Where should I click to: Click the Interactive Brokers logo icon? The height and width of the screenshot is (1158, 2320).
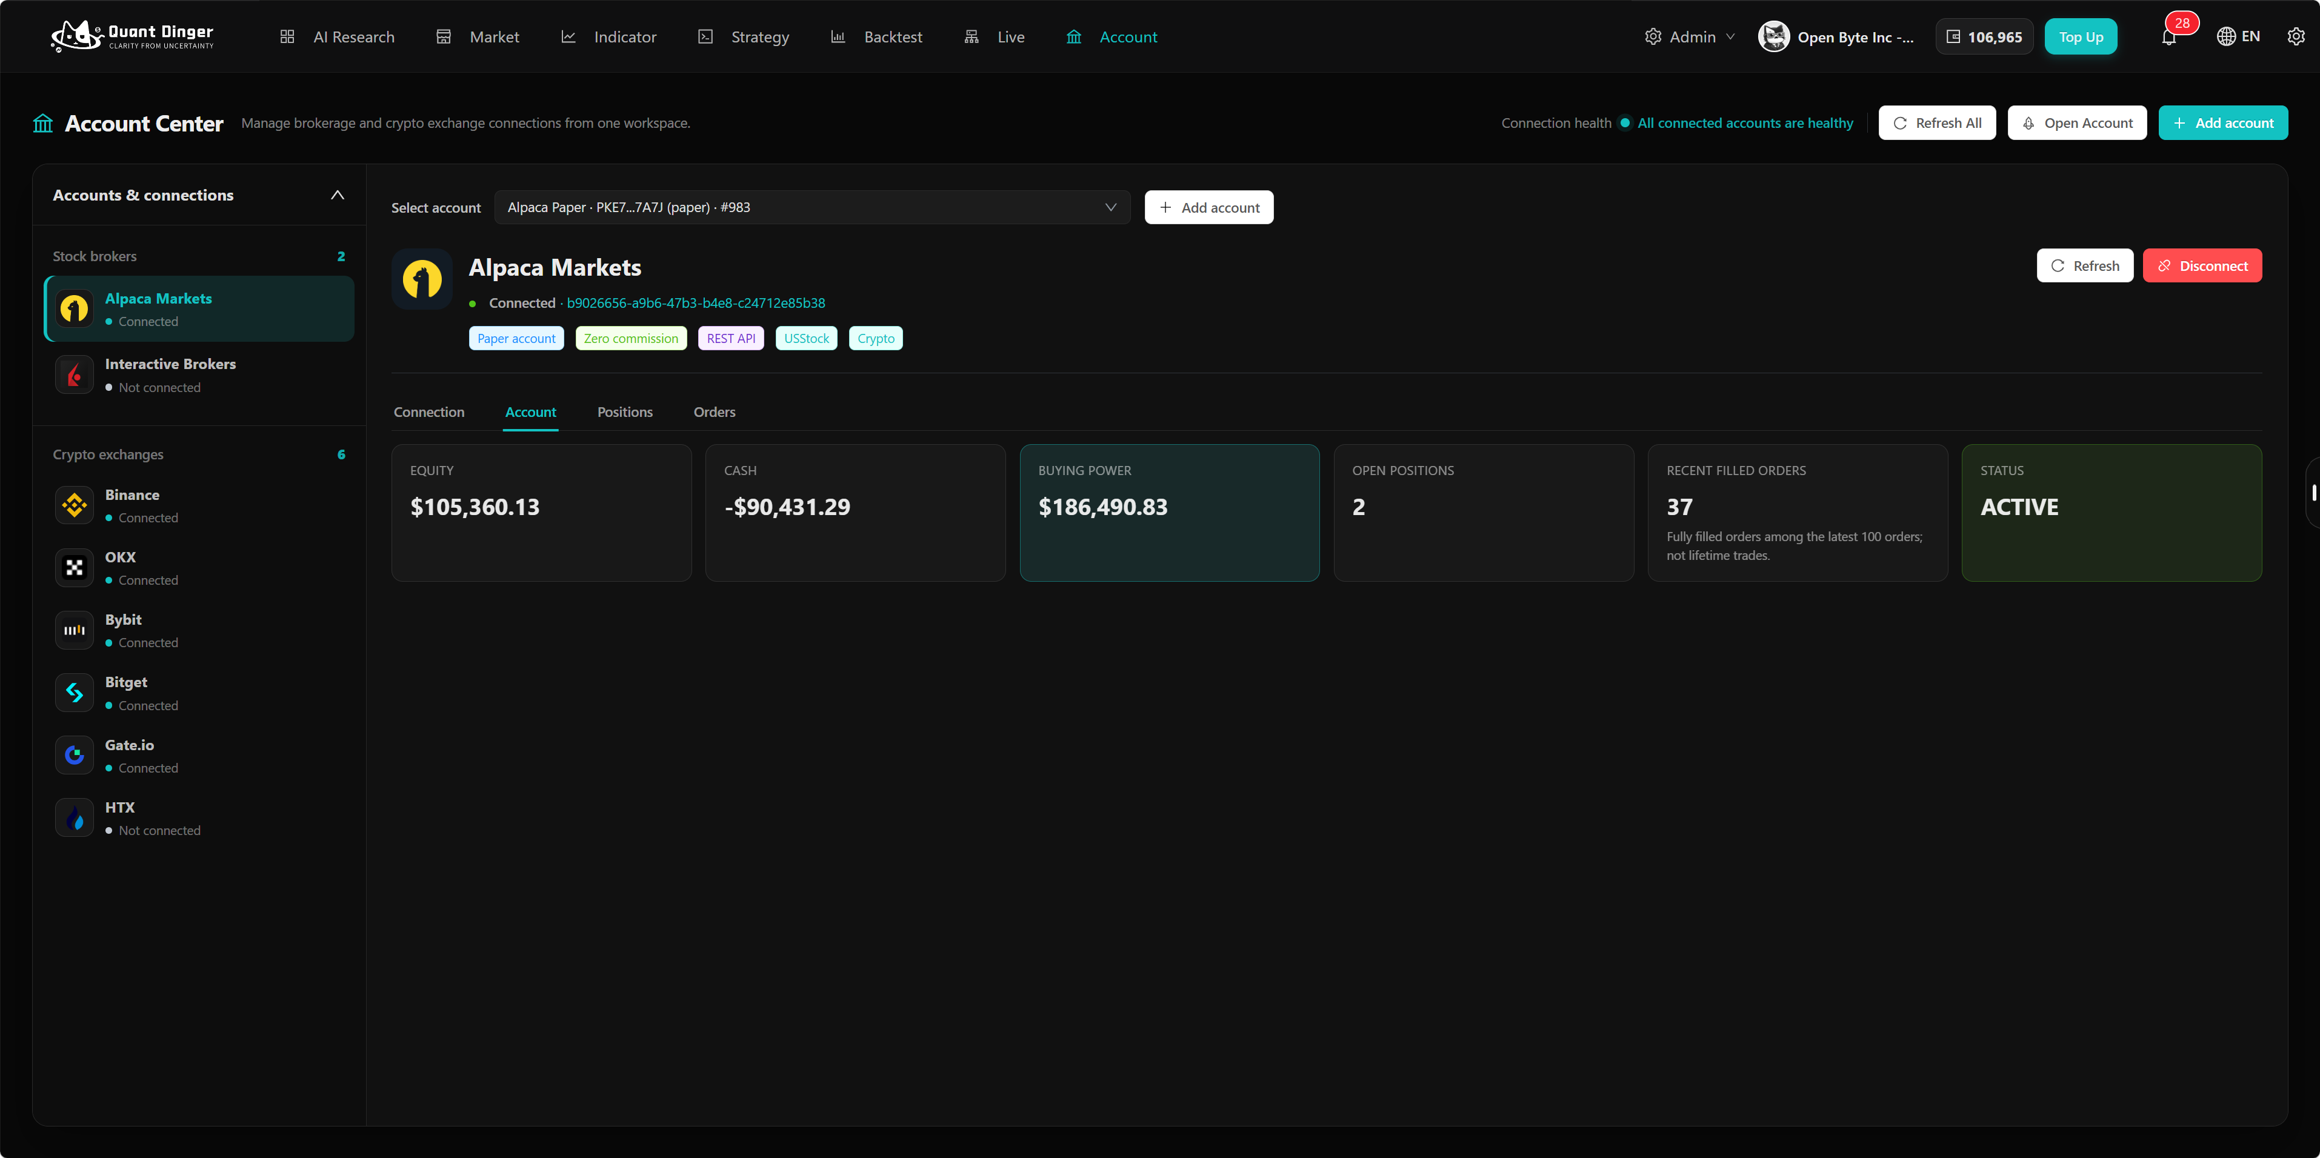tap(75, 374)
